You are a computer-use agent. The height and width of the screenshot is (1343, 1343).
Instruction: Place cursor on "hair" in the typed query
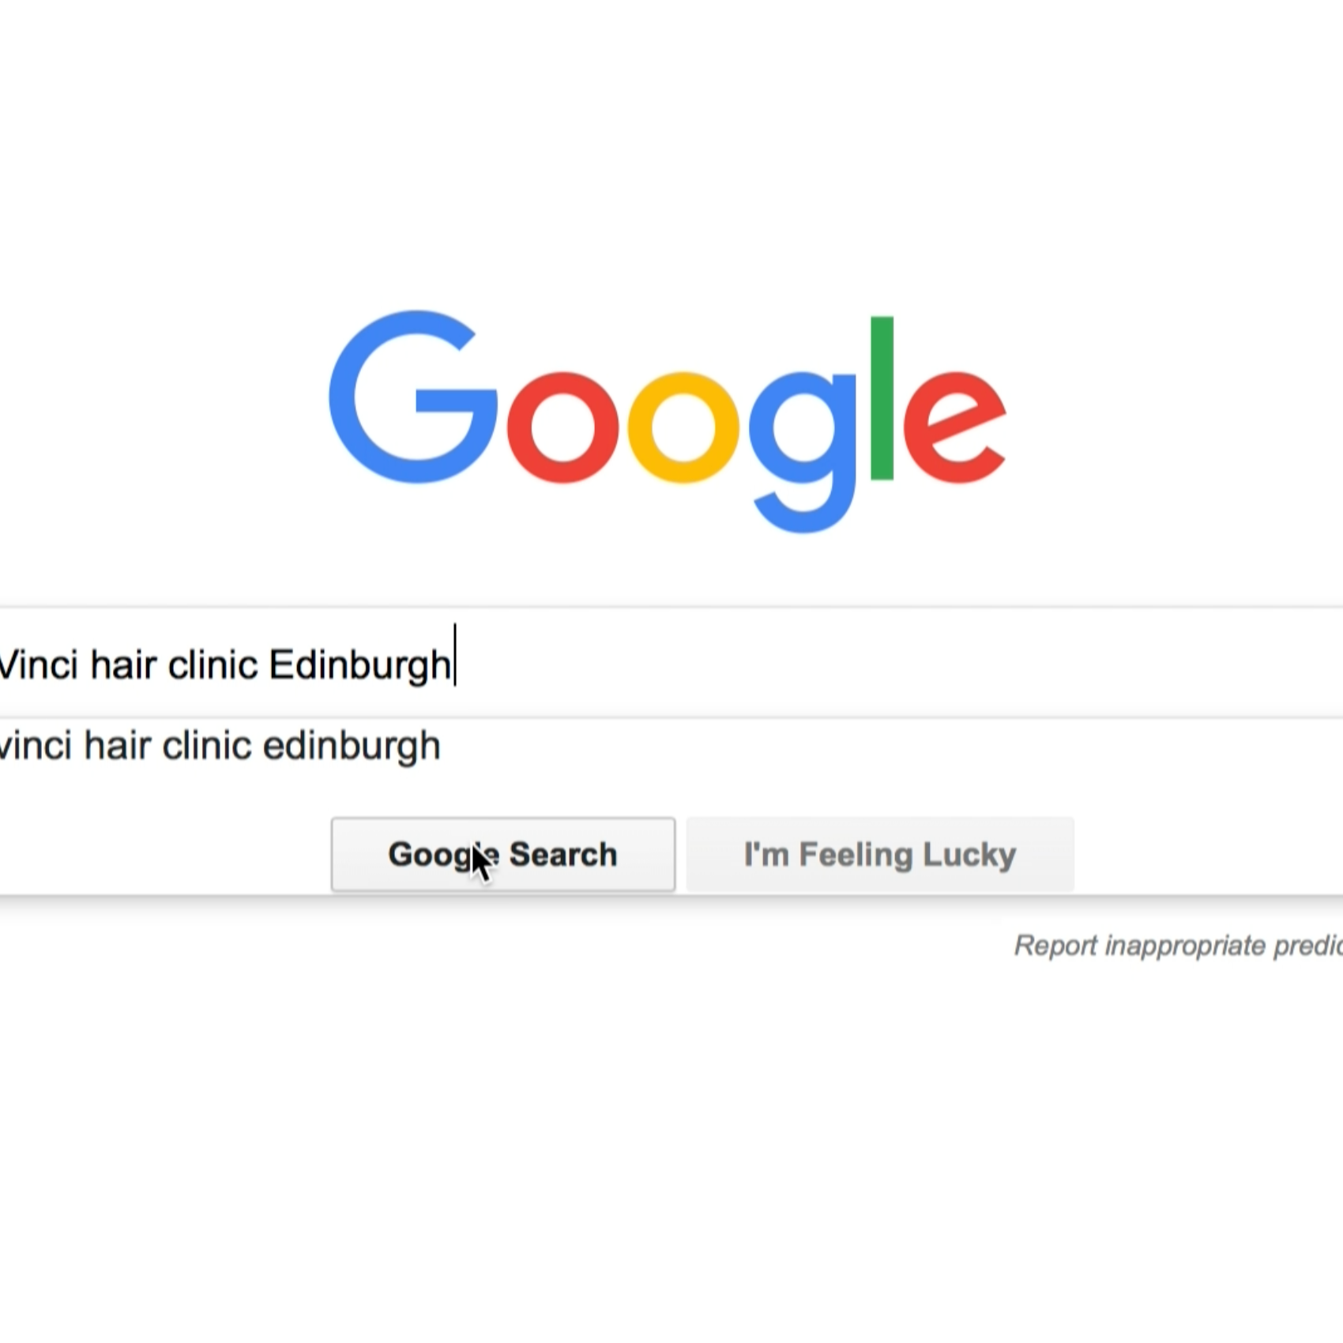(123, 664)
